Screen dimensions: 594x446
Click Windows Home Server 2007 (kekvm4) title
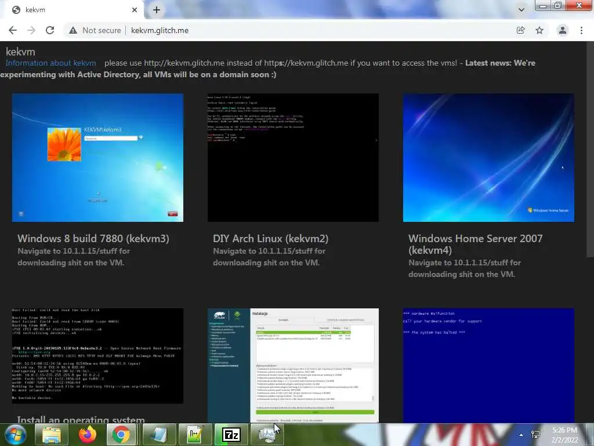476,244
